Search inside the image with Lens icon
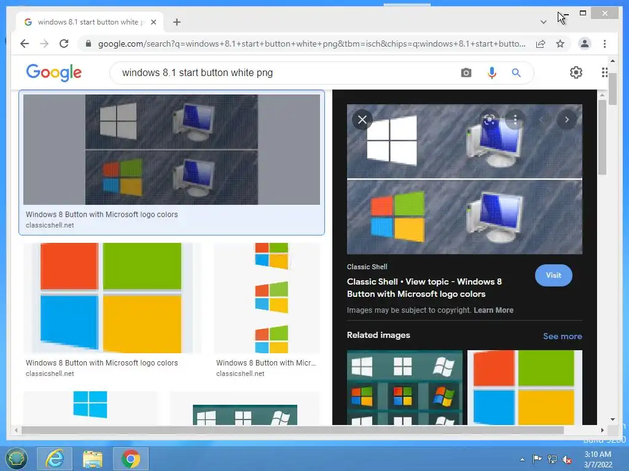 (490, 120)
